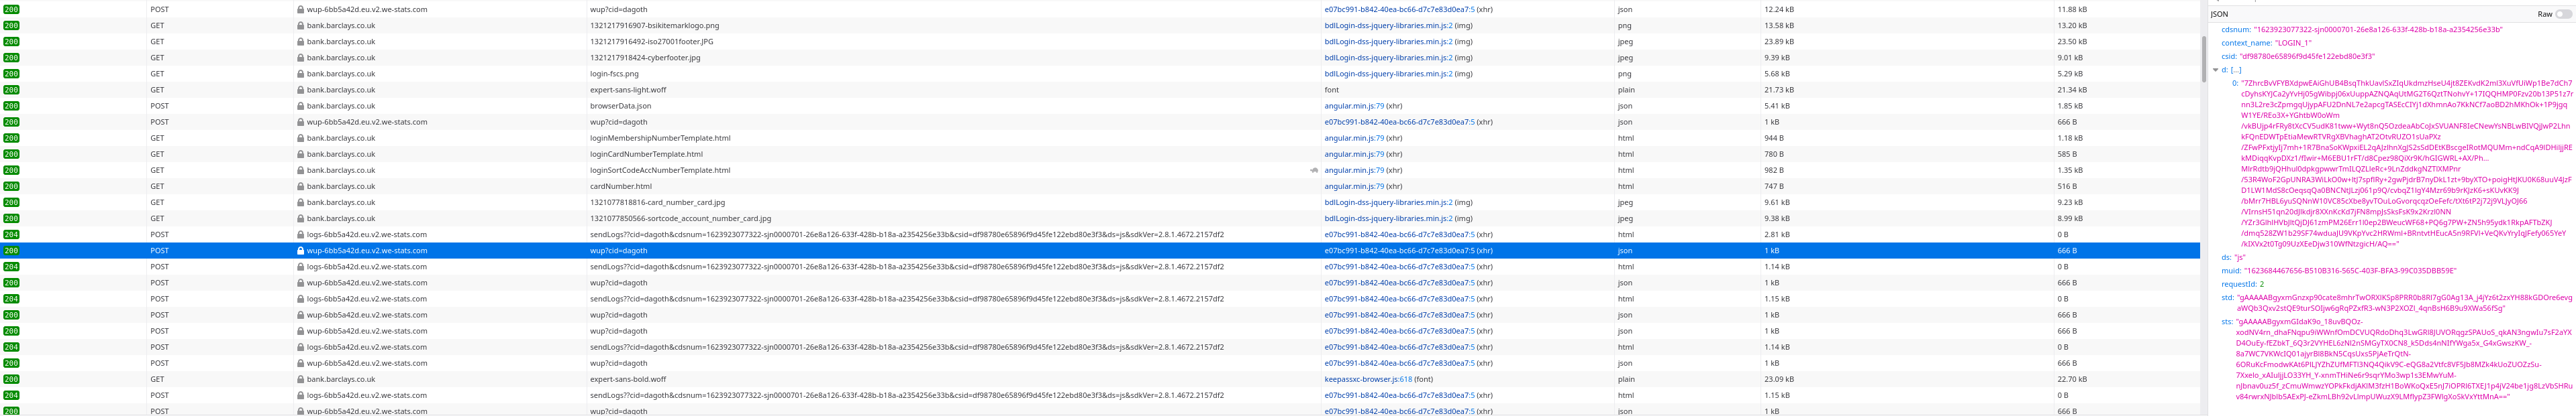Click the request list vertical scrollbar thumb

tap(2204, 59)
